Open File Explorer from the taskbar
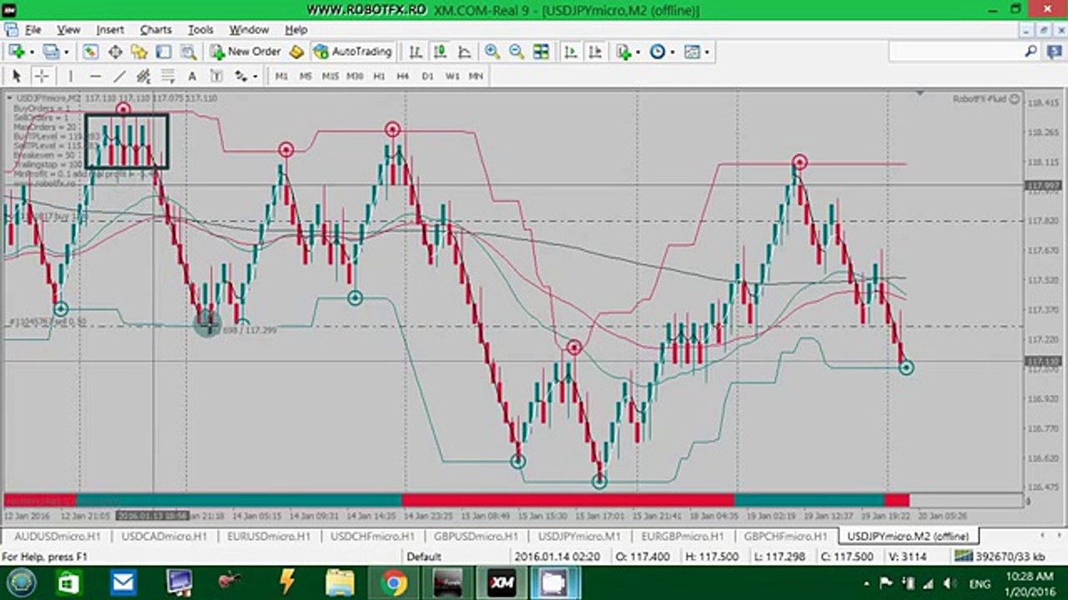Image resolution: width=1068 pixels, height=600 pixels. tap(340, 582)
